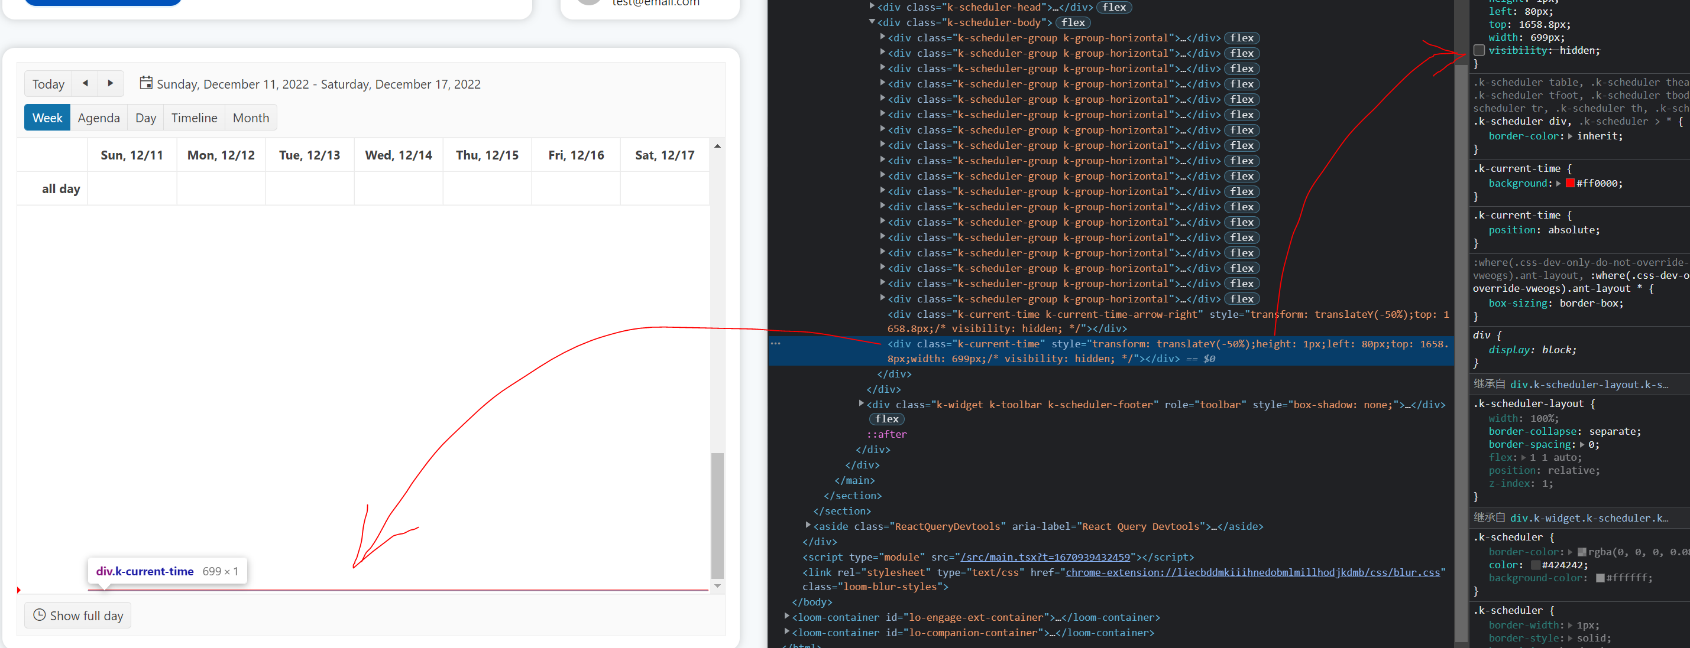Click the next week arrow icon
This screenshot has height=648, width=1690.
pyautogui.click(x=110, y=83)
